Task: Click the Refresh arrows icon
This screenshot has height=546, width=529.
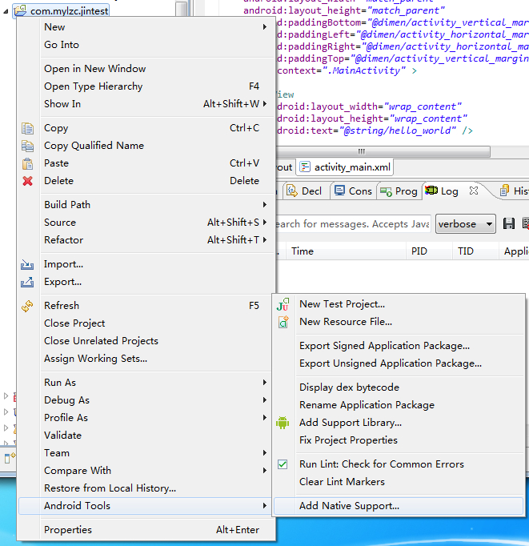Action: click(27, 306)
